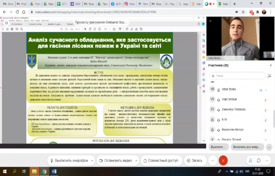275x176 pixels.
Task: Start recording with Запись button
Action: coord(195,161)
